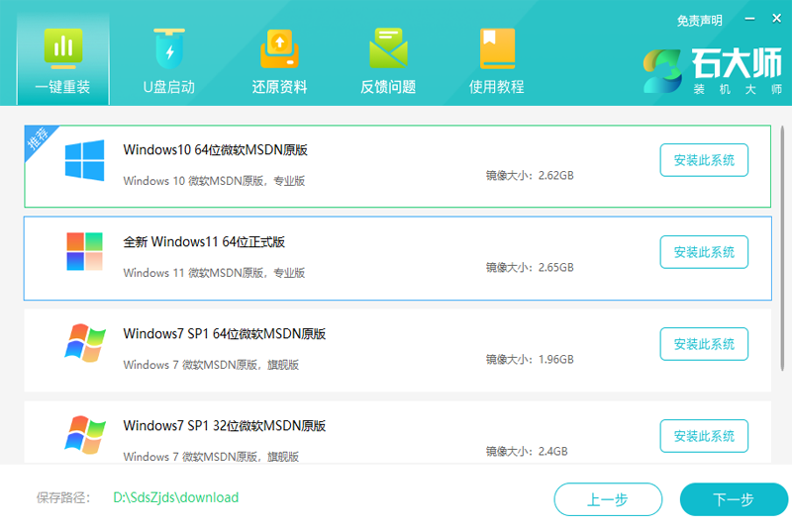
Task: Click the 保存路径 label
Action: [x=63, y=497]
